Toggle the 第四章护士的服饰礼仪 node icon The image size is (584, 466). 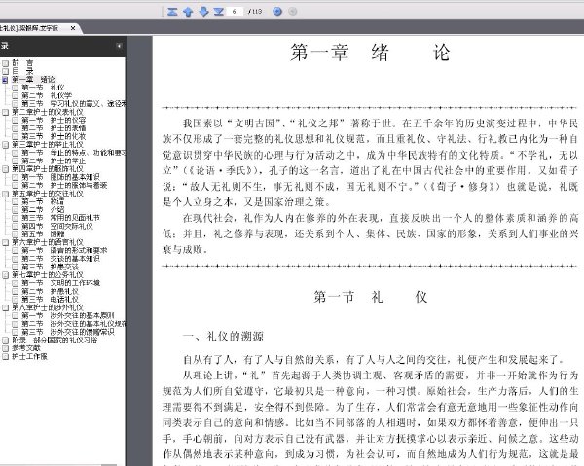click(5, 169)
